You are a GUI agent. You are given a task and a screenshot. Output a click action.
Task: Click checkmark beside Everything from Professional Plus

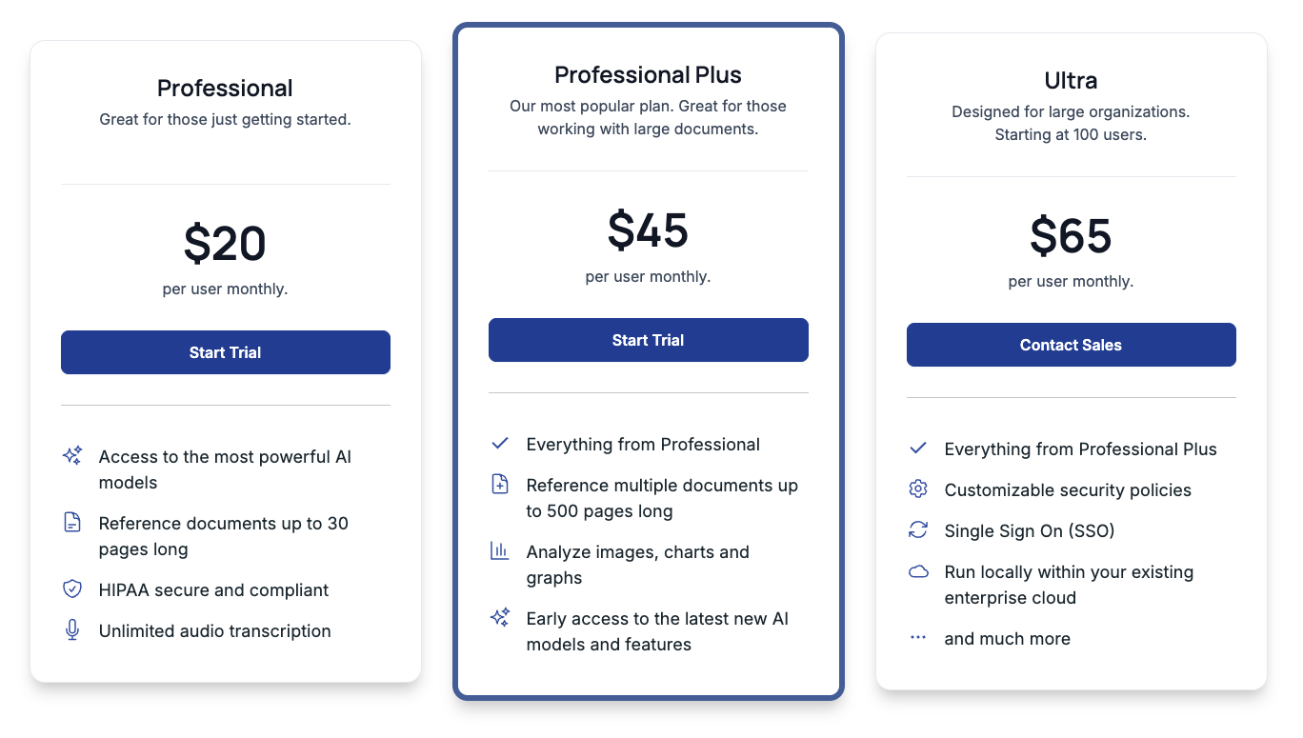918,449
